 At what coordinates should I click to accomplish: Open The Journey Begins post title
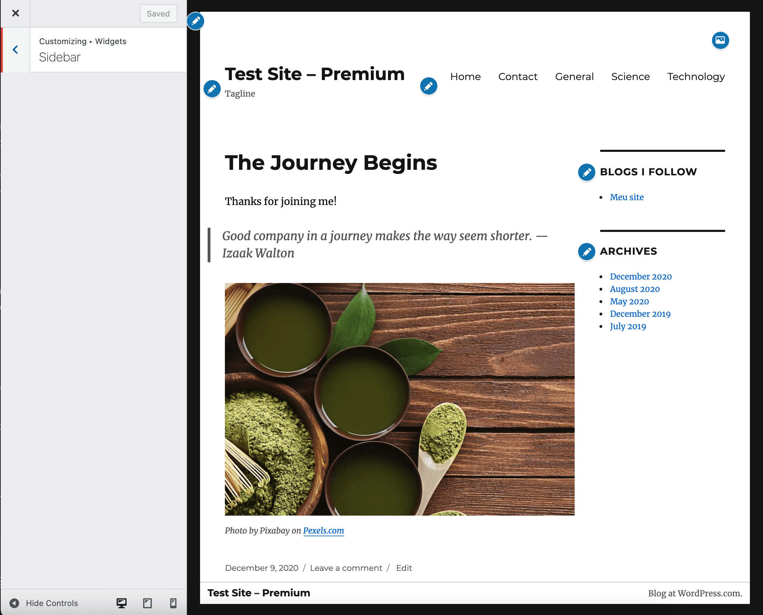tap(331, 163)
